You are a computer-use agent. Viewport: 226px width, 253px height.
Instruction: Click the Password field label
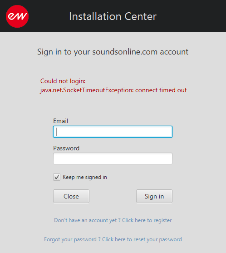coord(66,148)
